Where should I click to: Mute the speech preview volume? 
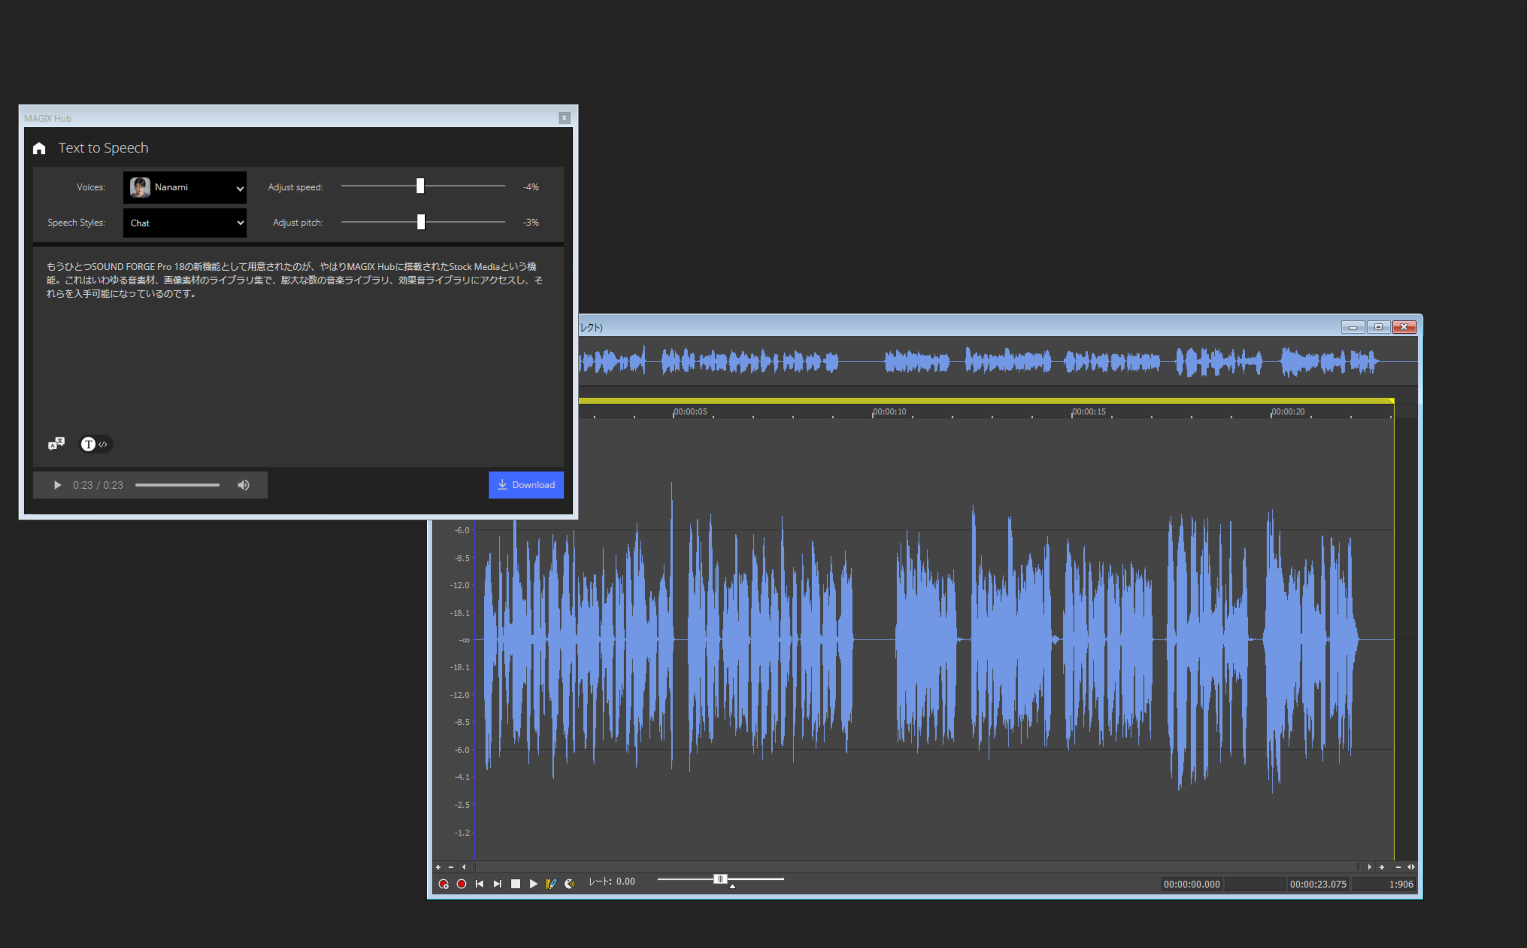[x=243, y=485]
